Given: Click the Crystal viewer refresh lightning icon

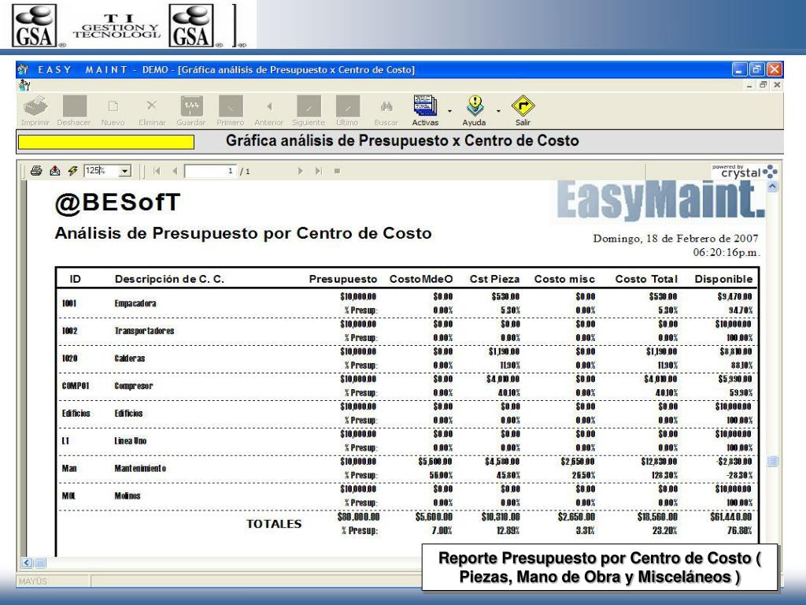Looking at the screenshot, I should click(72, 171).
